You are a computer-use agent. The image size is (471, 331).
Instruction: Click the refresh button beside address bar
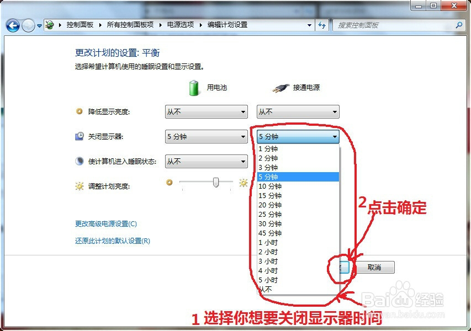tap(322, 25)
